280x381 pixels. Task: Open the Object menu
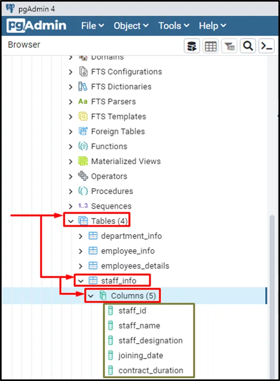click(131, 26)
